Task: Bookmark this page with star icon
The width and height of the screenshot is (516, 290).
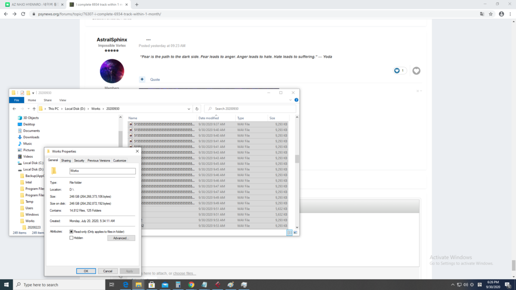Action: coord(491,14)
